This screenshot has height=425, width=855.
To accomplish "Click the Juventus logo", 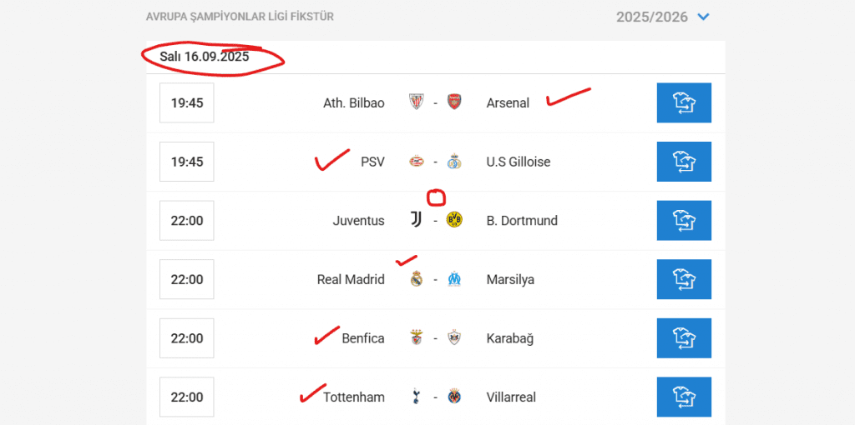I will click(x=416, y=220).
